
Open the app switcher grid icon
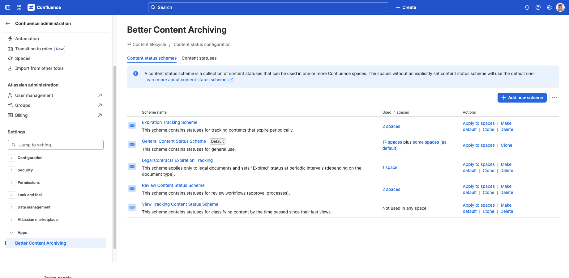click(x=19, y=7)
